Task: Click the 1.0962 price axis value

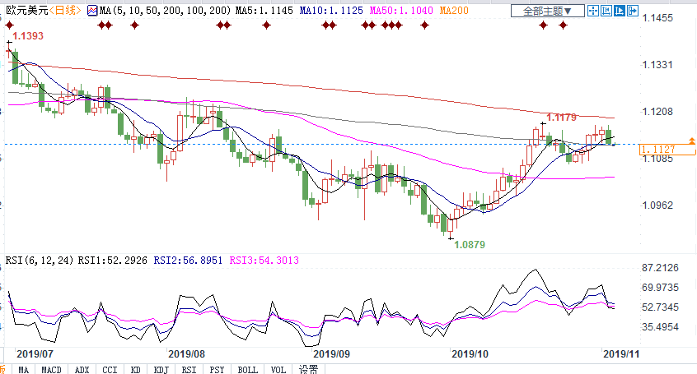Action: [x=658, y=205]
